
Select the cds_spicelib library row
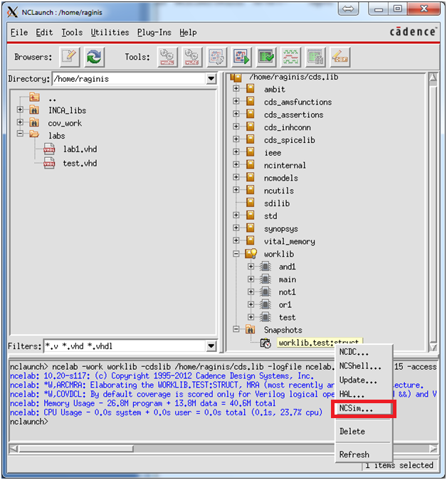point(289,140)
